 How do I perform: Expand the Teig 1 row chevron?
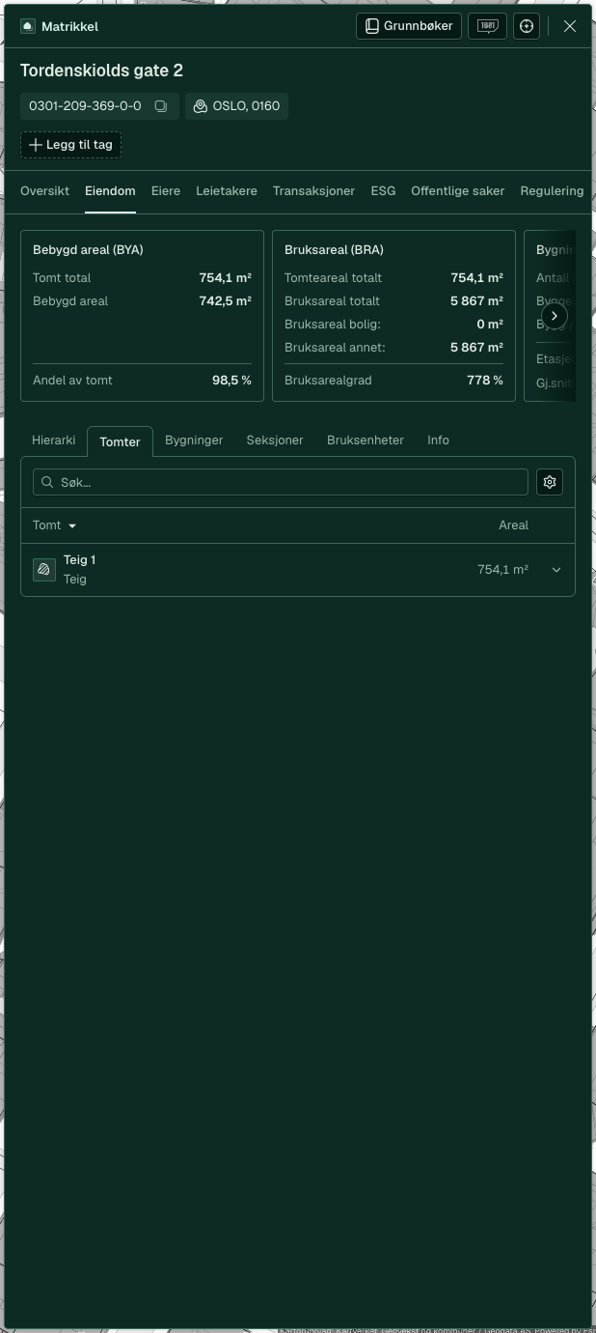click(x=556, y=570)
